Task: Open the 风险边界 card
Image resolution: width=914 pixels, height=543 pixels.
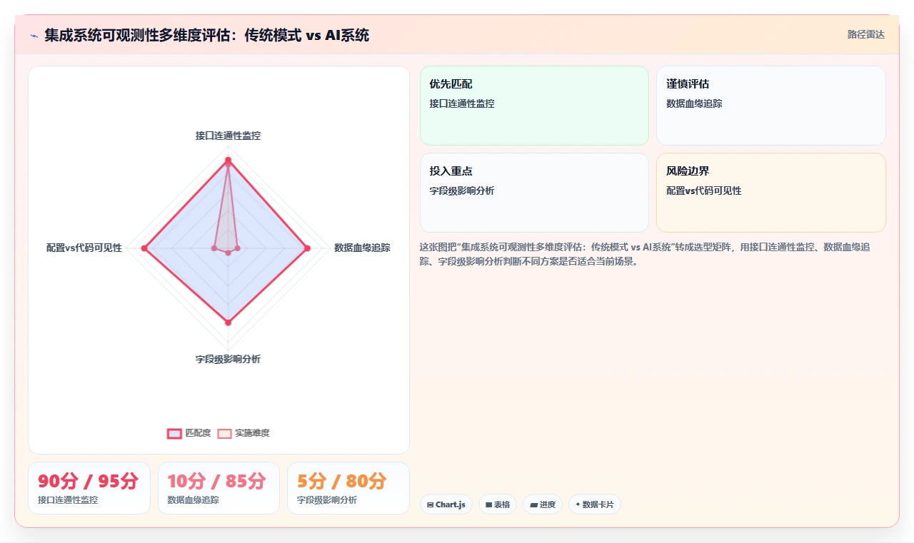Action: point(770,193)
